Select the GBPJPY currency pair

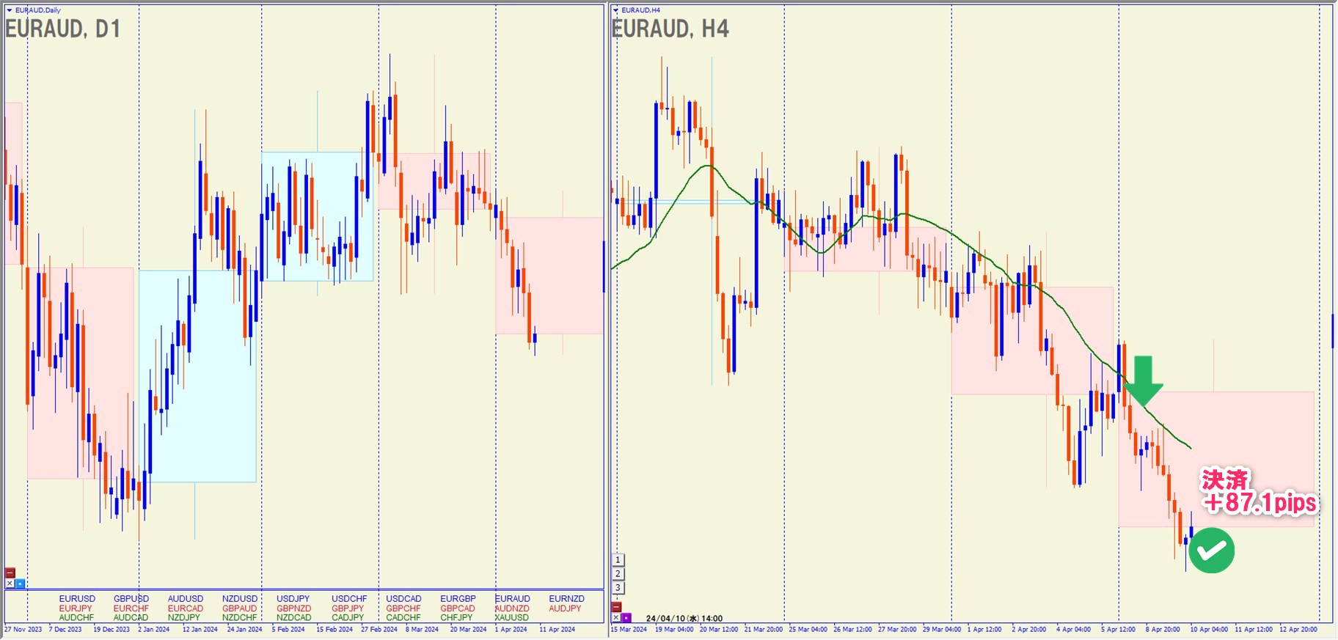click(x=348, y=608)
